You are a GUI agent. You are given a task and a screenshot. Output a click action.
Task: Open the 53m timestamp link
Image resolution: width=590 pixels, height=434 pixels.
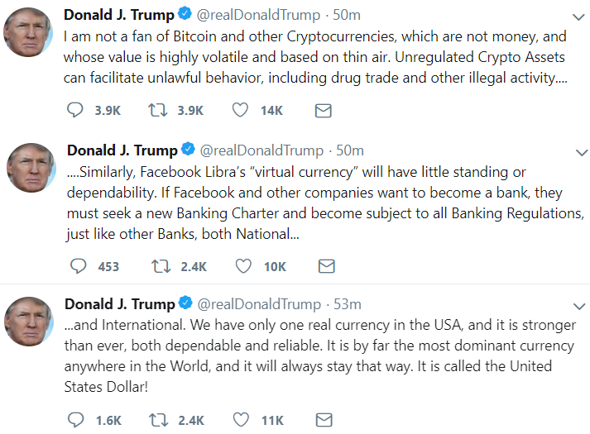point(348,304)
